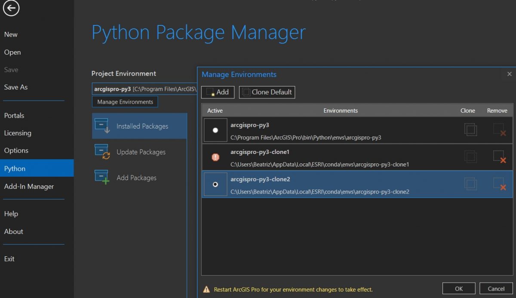Open Update Packages view
516x298 pixels.
coord(141,152)
